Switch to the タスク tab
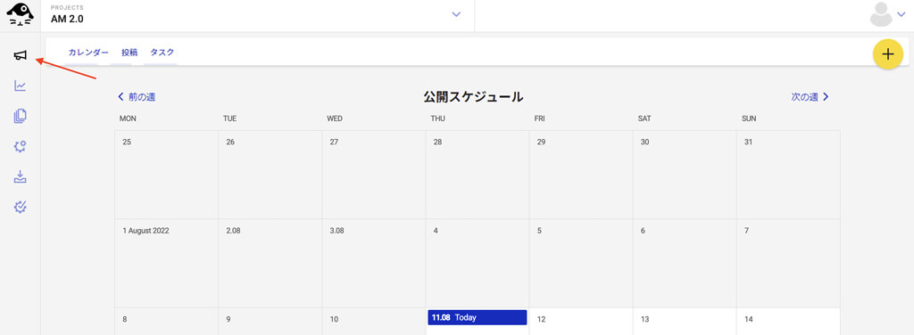The width and height of the screenshot is (914, 335). click(162, 53)
